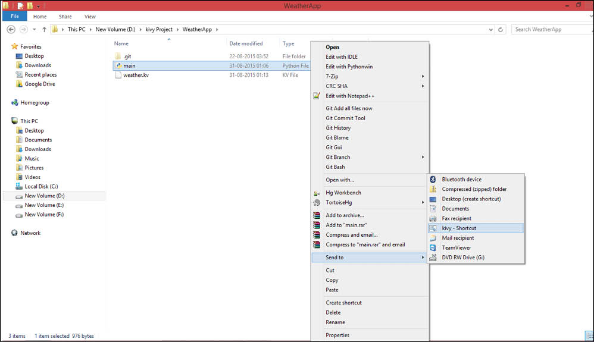Click the DVD RW Drive (G:) icon
Screen dimensions: 594x342
coord(433,258)
